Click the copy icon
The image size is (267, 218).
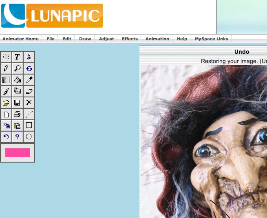point(6,126)
